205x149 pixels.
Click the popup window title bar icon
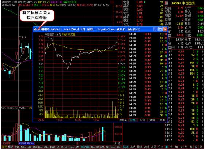(x=35, y=29)
